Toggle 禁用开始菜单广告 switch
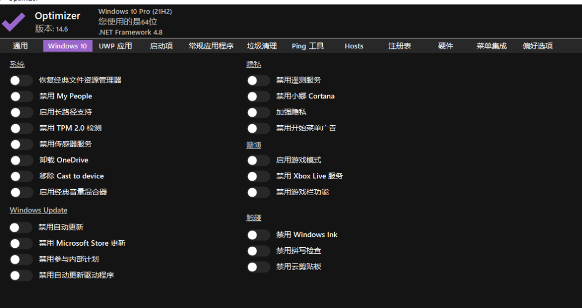The height and width of the screenshot is (308, 582). [x=258, y=128]
